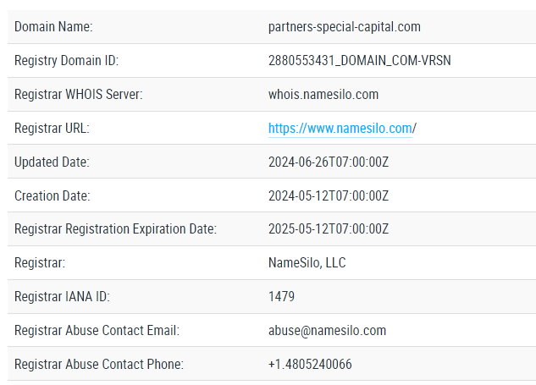Click the registrar name NameSilo, LLC
The image size is (536, 385).
307,263
